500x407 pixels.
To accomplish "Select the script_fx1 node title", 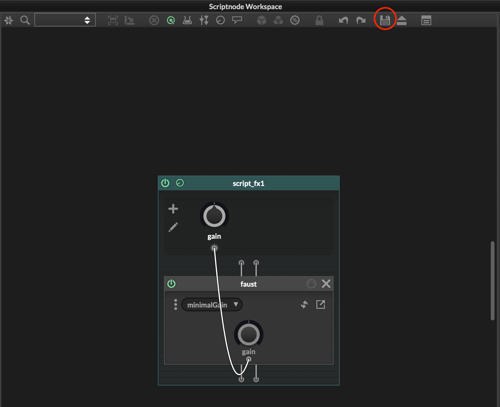I will [x=248, y=184].
